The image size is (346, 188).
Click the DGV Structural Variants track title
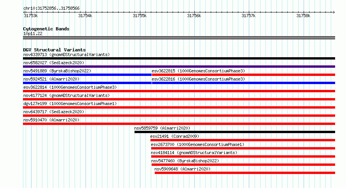coord(54,50)
